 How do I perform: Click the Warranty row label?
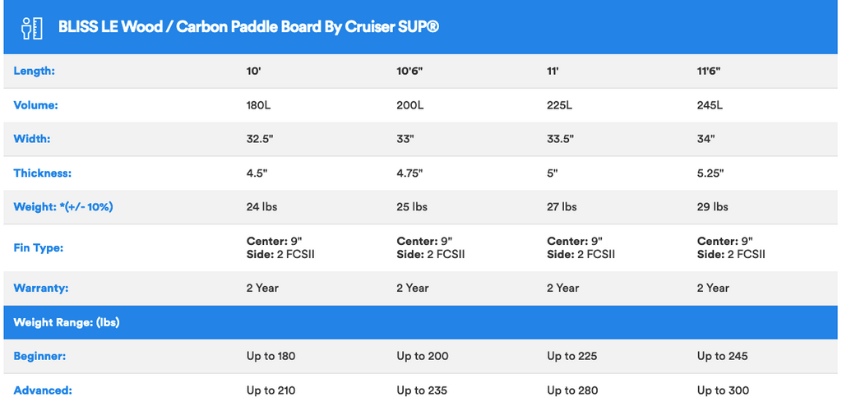coord(41,289)
